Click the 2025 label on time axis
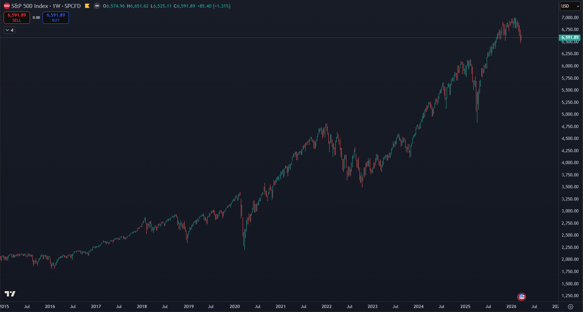The image size is (583, 312). tap(465, 307)
